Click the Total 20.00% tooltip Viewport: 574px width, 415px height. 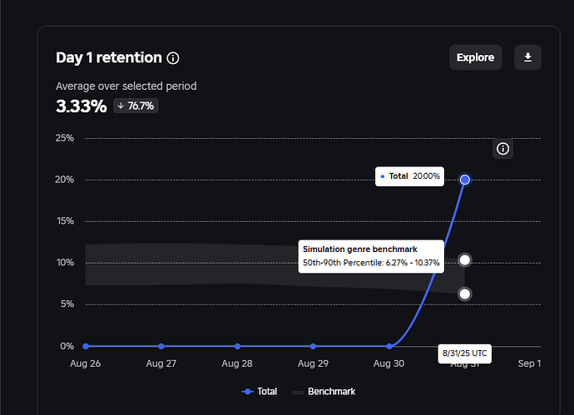409,176
